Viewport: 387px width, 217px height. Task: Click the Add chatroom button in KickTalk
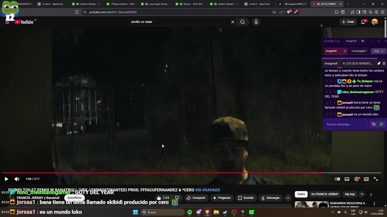pyautogui.click(x=378, y=51)
